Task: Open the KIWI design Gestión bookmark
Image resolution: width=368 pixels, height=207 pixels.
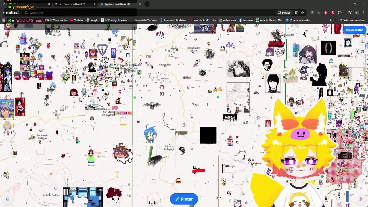Action: pyautogui.click(x=114, y=20)
